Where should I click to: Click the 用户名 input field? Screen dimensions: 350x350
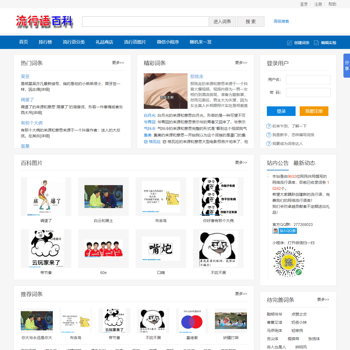point(308,80)
